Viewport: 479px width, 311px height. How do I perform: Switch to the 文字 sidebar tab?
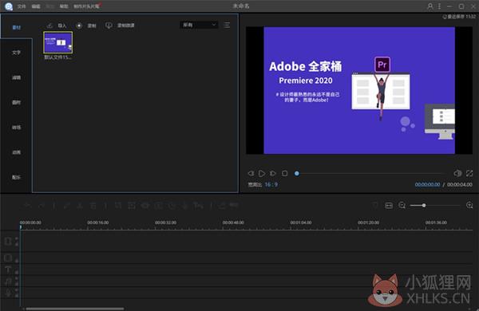coord(16,53)
